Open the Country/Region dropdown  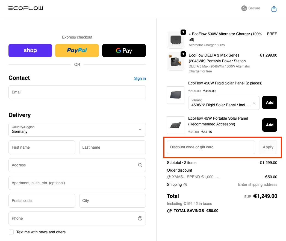tap(77, 130)
